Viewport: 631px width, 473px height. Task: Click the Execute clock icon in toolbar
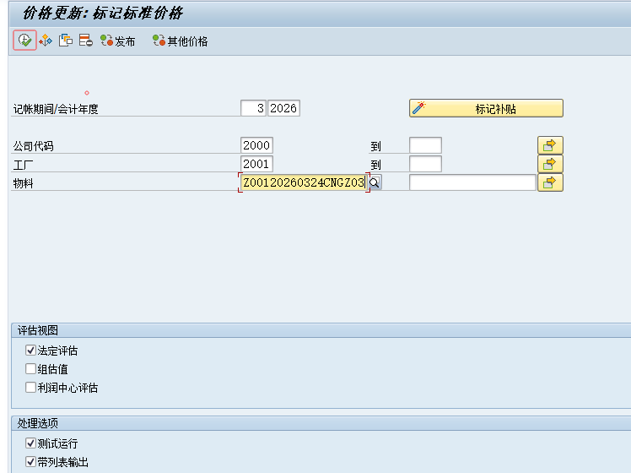pyautogui.click(x=24, y=41)
